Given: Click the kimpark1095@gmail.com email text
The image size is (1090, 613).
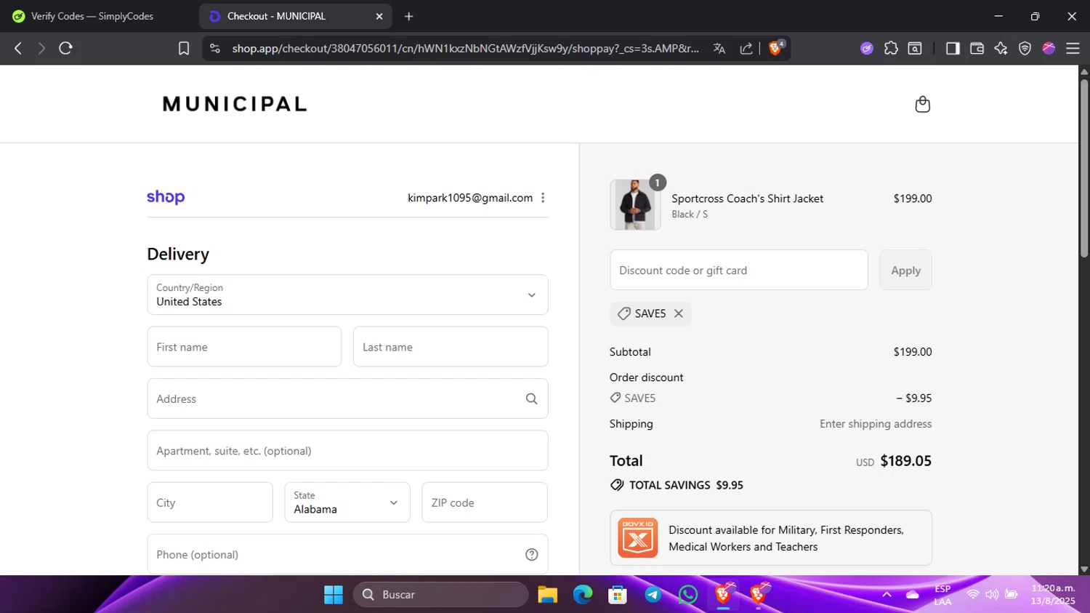Looking at the screenshot, I should pos(470,198).
